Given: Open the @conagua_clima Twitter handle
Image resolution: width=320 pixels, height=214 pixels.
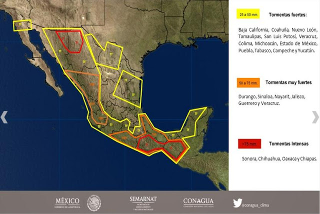Looking at the screenshot, I should coord(255,205).
